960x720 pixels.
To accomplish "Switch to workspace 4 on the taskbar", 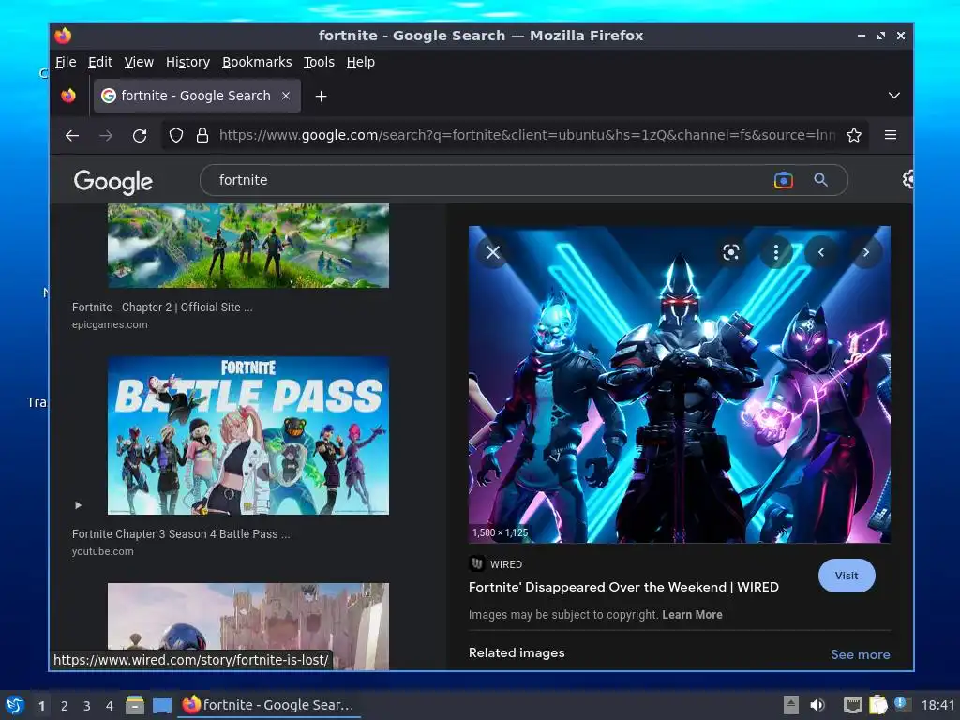I will (110, 706).
